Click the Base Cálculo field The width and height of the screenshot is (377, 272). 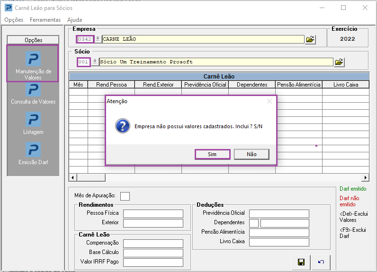[x=153, y=253]
